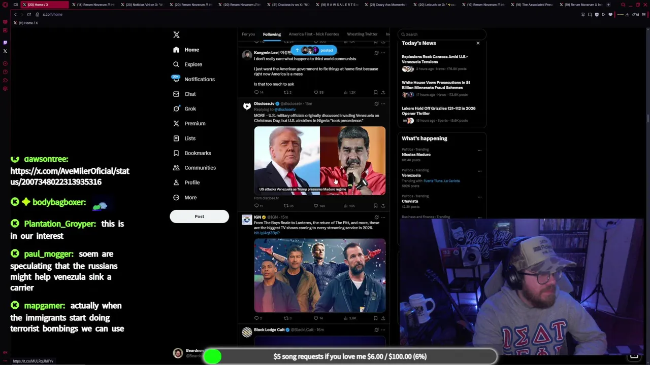Open X panel in the Opera sidebar
The height and width of the screenshot is (365, 650).
[5, 51]
